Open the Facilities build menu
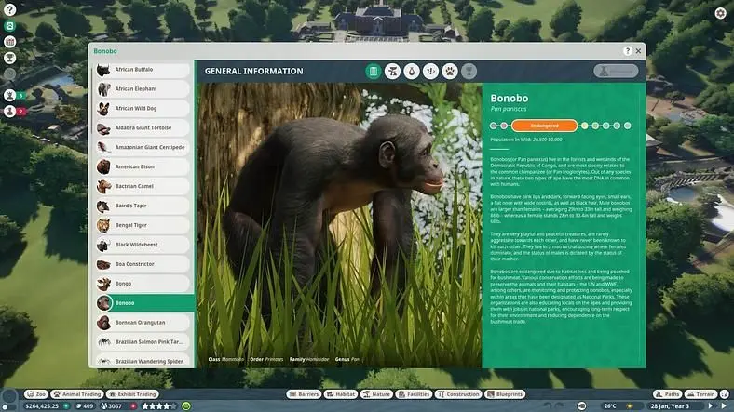The image size is (734, 412). coord(414,394)
